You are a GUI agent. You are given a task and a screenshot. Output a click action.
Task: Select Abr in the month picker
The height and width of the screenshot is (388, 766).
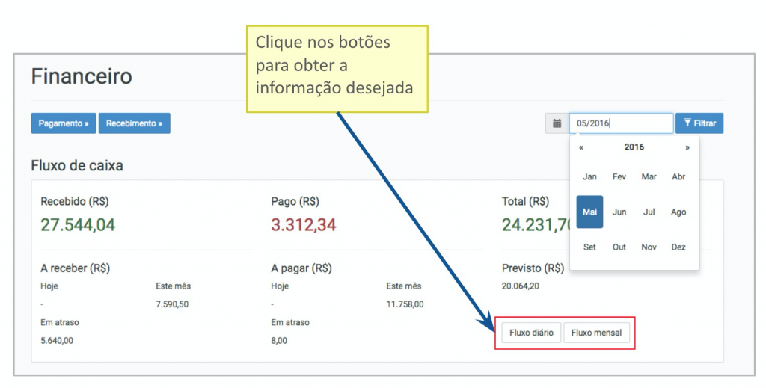click(x=678, y=176)
